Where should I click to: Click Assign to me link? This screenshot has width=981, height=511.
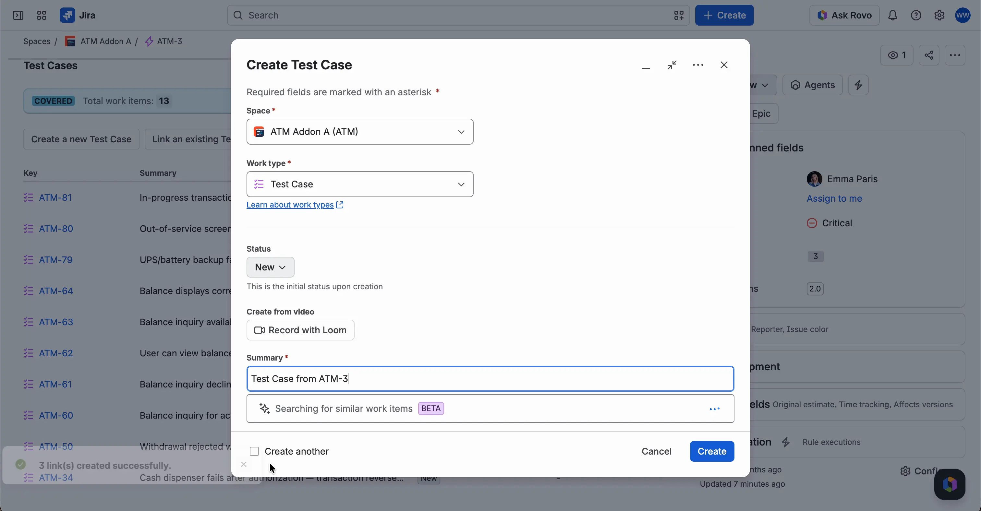point(834,198)
